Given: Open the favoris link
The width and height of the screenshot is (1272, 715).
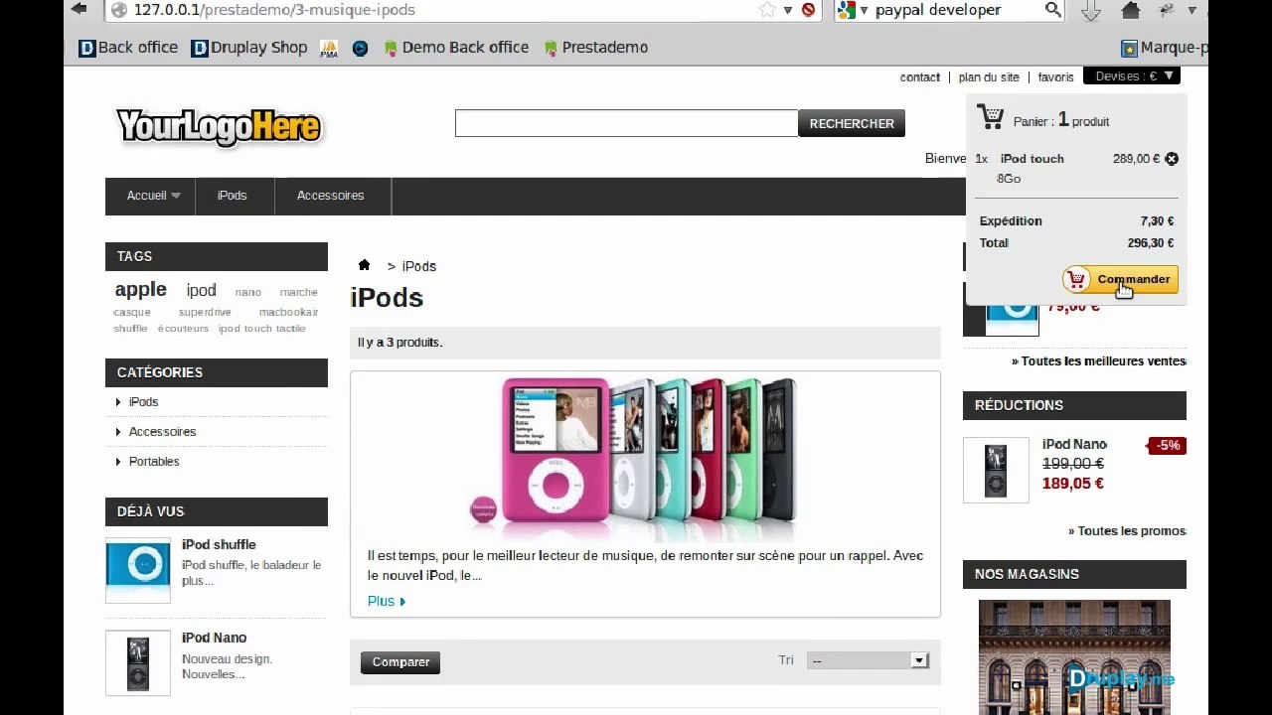Looking at the screenshot, I should (x=1055, y=77).
